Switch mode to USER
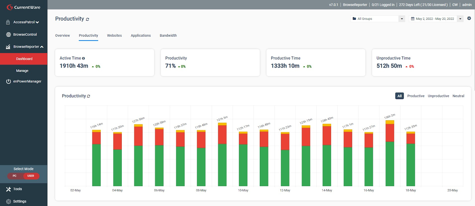This screenshot has height=206, width=475. click(31, 176)
